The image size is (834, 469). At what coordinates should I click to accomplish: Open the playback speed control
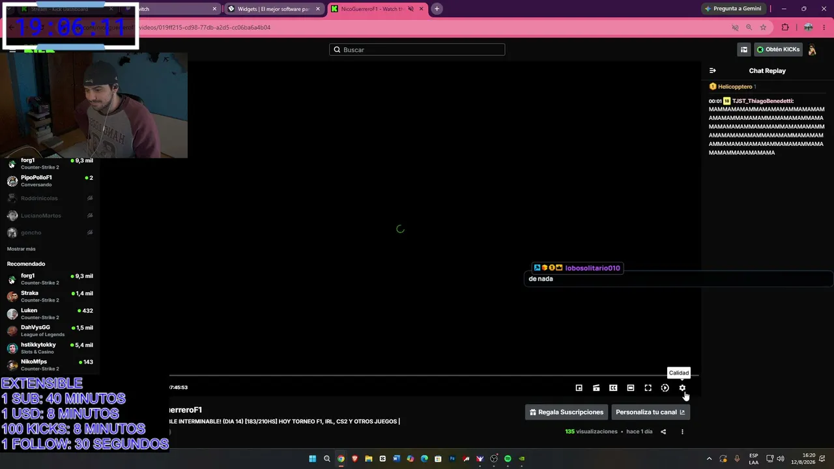(x=665, y=388)
